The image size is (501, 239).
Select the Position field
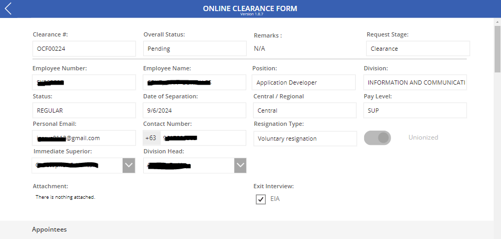click(x=304, y=82)
